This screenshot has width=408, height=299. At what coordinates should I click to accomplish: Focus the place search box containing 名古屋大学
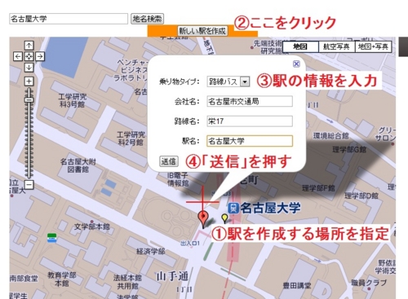coord(69,19)
